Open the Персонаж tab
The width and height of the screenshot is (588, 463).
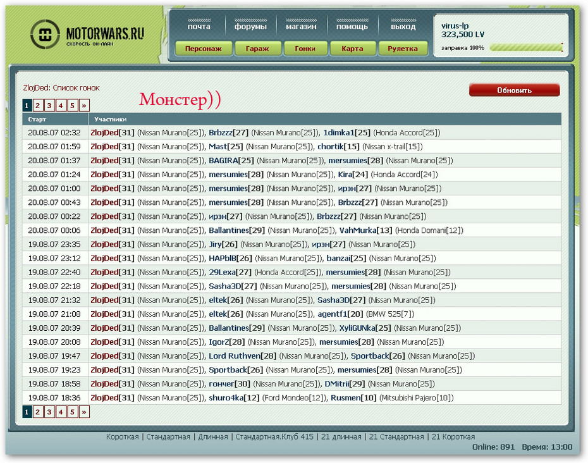point(203,49)
